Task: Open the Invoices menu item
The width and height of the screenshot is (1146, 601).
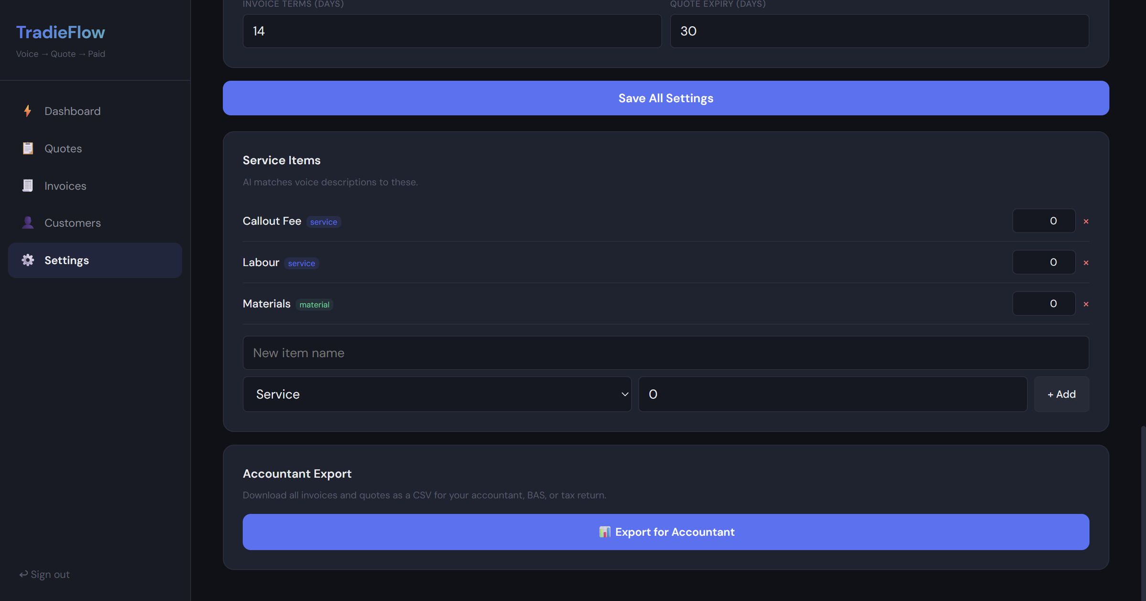Action: coord(65,186)
